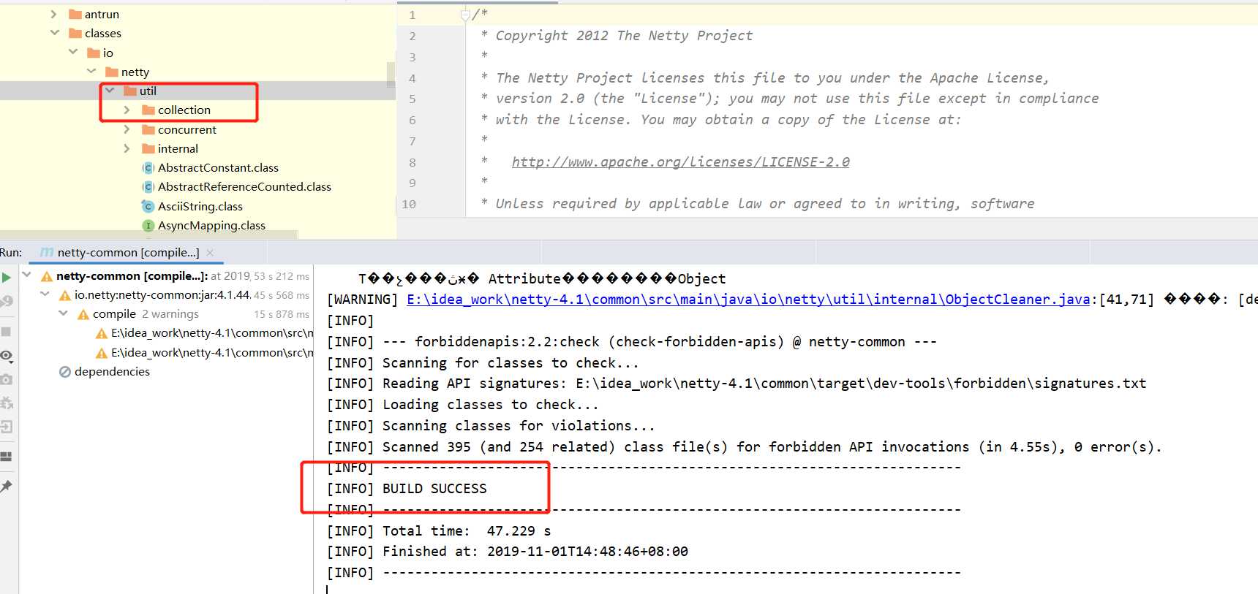Click the Maven m icon on the netty-common tab
Image resolution: width=1258 pixels, height=594 pixels.
tap(47, 252)
